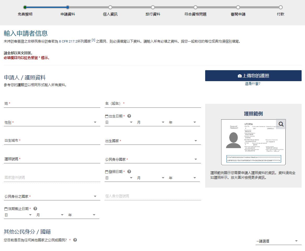Expand the 出生國家 dropdown
305x251 pixels.
pyautogui.click(x=153, y=141)
